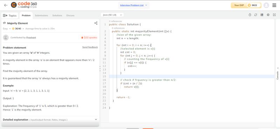Click the 36/40 points coin icon
The width and height of the screenshot is (280, 129).
coord(13,29)
